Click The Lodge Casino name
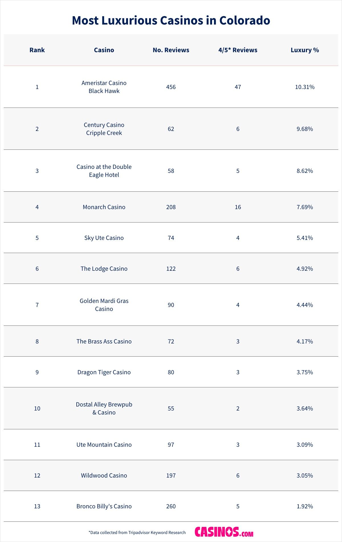The width and height of the screenshot is (342, 542). 104,268
